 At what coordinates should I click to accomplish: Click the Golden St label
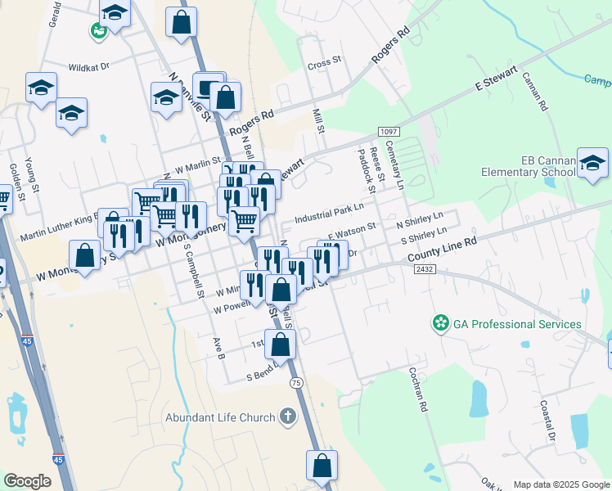click(17, 182)
